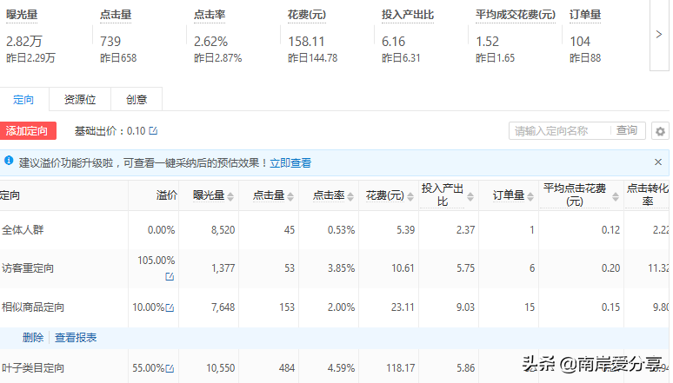This screenshot has height=383, width=673.
Task: Click the 点击转化率 column header
Action: point(648,195)
